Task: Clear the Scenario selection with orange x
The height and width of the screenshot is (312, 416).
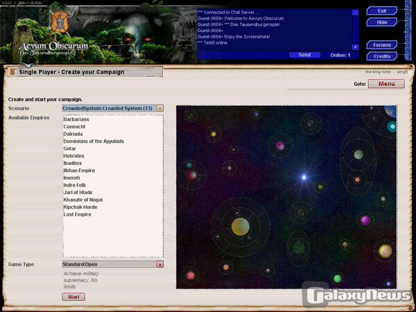Action: coord(160,108)
